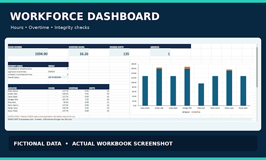
Task: Click the SAMPLE ONLY disclaimer note
Action: 41,117
